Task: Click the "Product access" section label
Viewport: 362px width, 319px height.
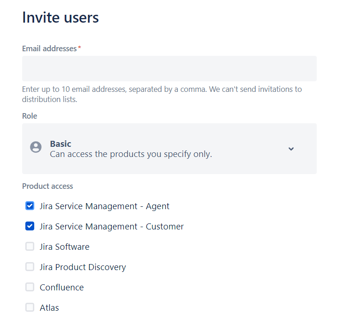Action: point(48,186)
